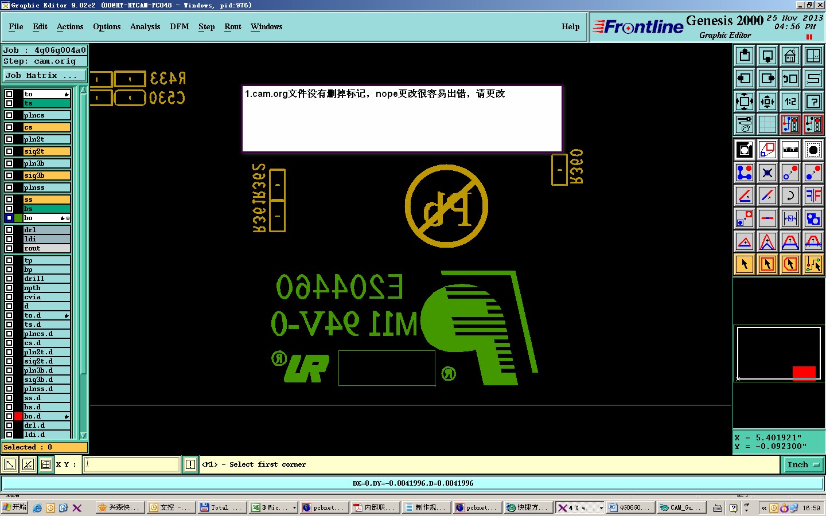Click the snap grid icon left of X Y
Viewport: 826px width, 516px height.
point(46,464)
